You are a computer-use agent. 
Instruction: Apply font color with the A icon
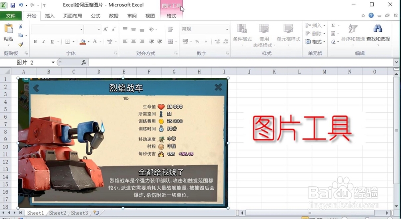95,41
